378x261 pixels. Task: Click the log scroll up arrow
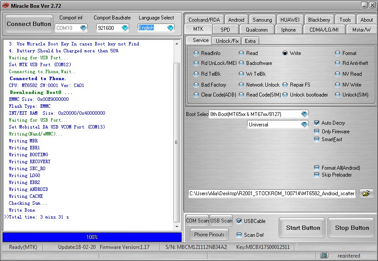tap(177, 44)
